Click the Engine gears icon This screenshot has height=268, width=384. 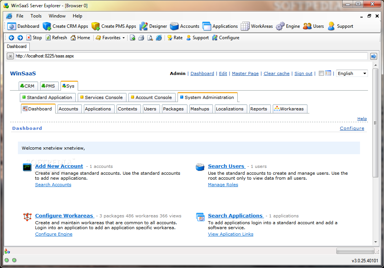(280, 26)
